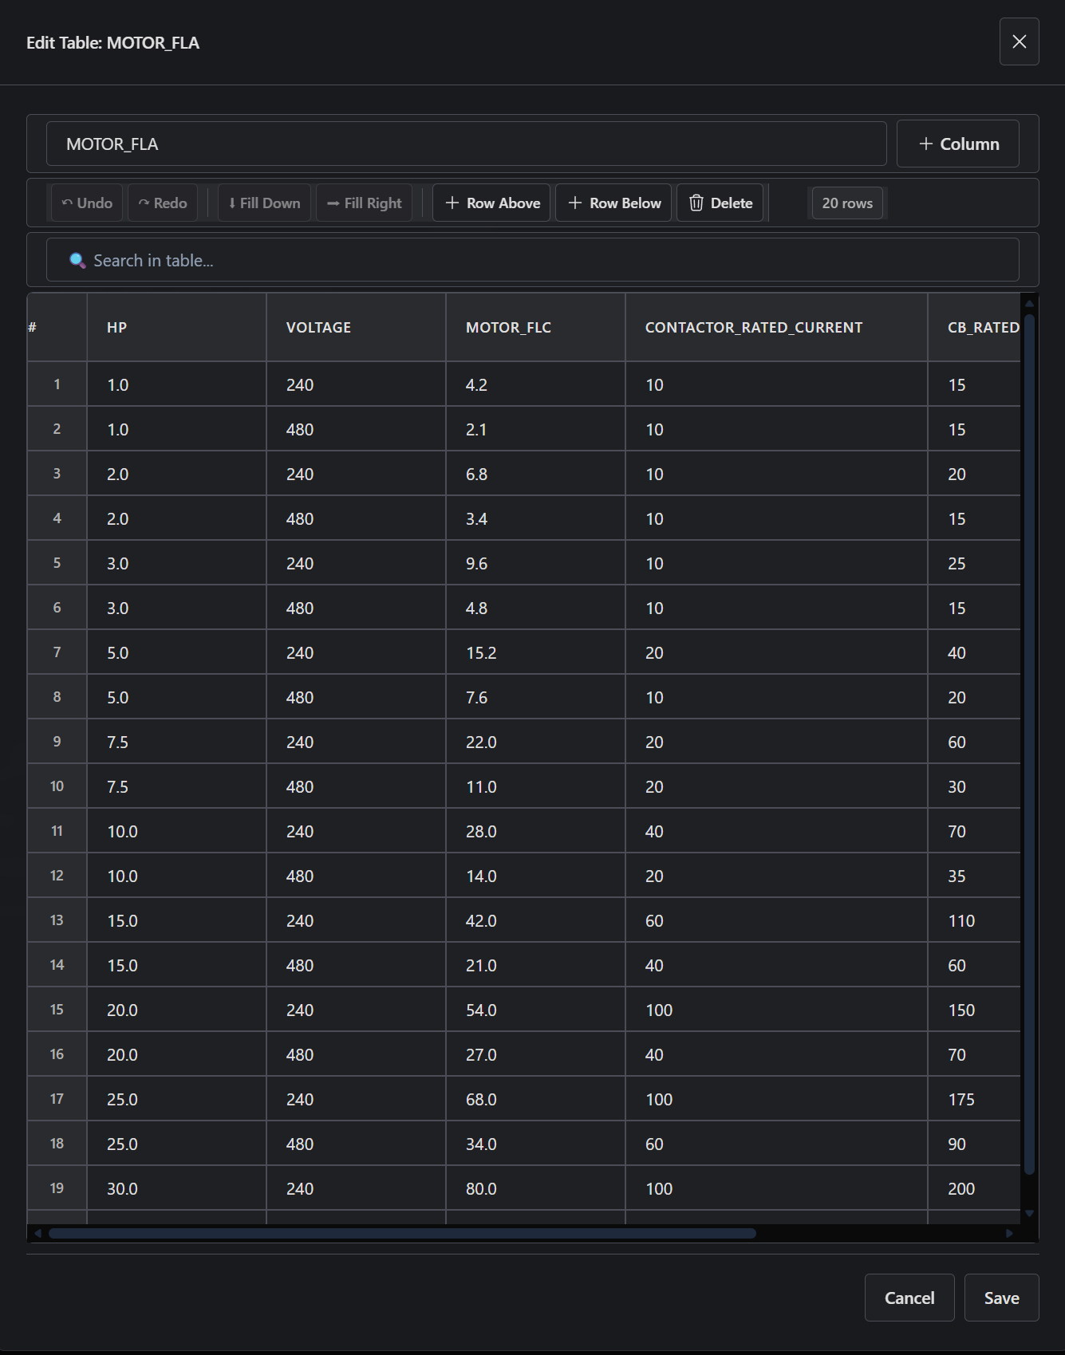Click the scroll down arrow
The height and width of the screenshot is (1355, 1065).
pos(1029,1213)
